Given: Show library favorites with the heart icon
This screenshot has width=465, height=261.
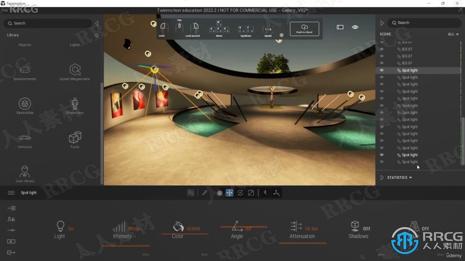Looking at the screenshot, I should tap(97, 35).
